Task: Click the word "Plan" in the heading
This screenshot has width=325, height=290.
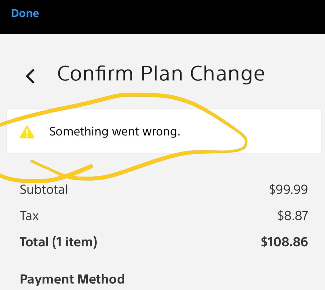Action: pos(162,74)
